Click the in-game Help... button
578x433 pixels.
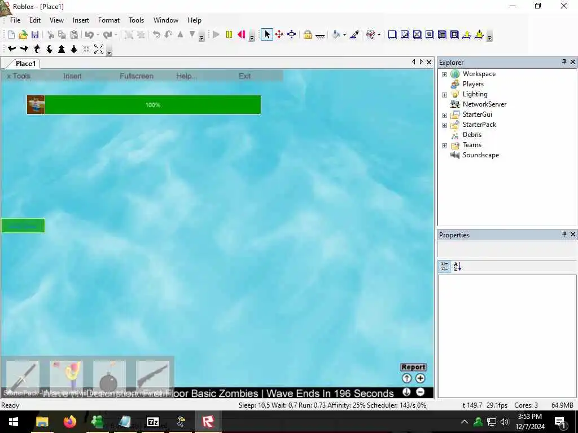click(x=186, y=76)
